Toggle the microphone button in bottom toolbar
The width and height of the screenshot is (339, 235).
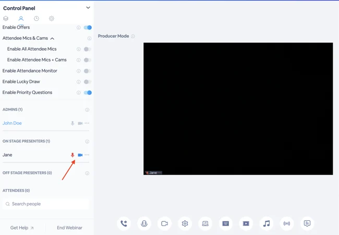[x=144, y=224]
